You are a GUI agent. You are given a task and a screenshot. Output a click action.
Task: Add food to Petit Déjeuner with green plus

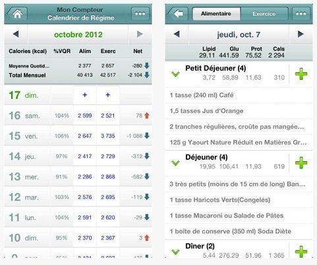[x=301, y=74]
